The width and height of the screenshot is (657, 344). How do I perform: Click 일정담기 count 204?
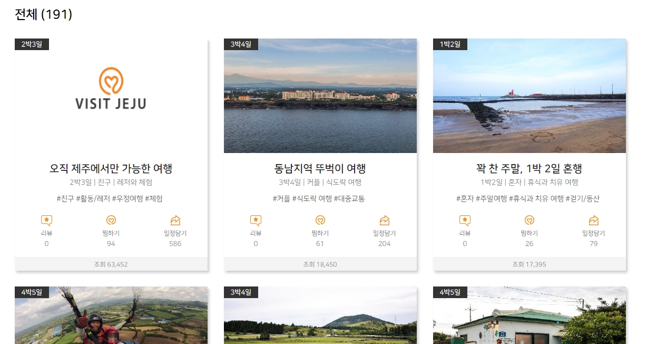click(x=385, y=244)
